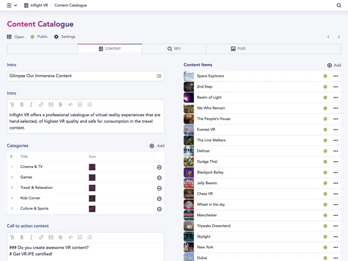Switch to the SEO tab
348x261 pixels.
[174, 48]
